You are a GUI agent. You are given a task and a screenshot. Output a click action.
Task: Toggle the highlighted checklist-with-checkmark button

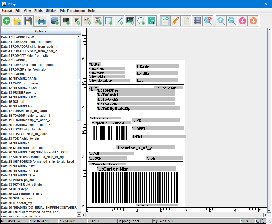[165, 21]
